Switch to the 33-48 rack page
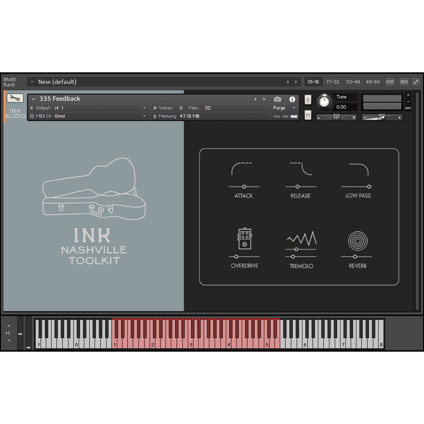 click(x=353, y=82)
